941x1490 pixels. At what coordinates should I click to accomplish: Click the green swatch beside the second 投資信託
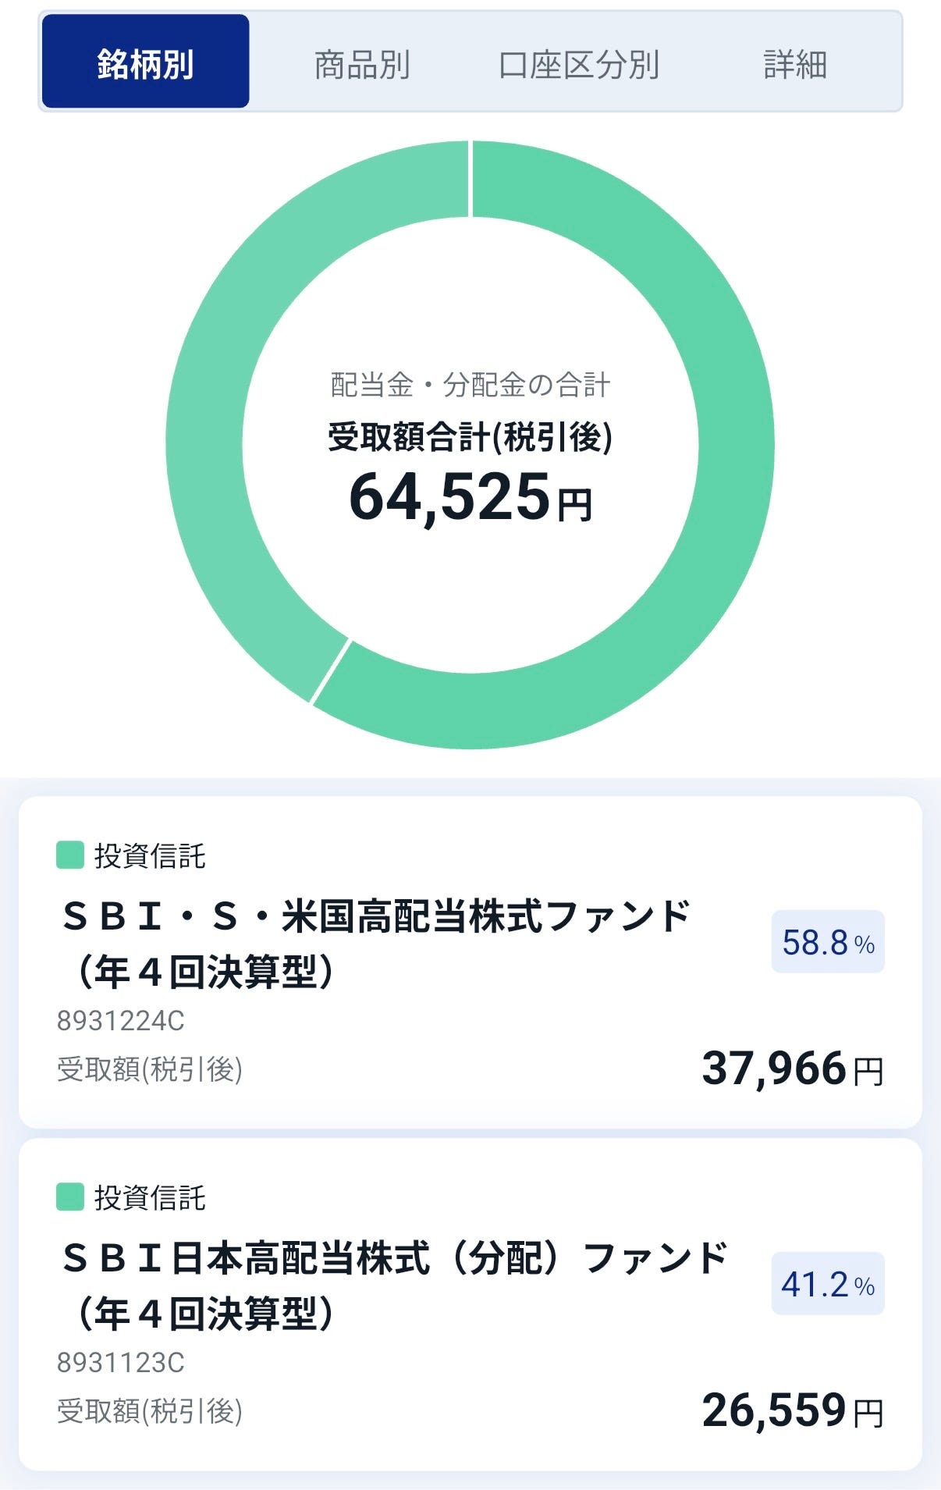click(x=70, y=1197)
